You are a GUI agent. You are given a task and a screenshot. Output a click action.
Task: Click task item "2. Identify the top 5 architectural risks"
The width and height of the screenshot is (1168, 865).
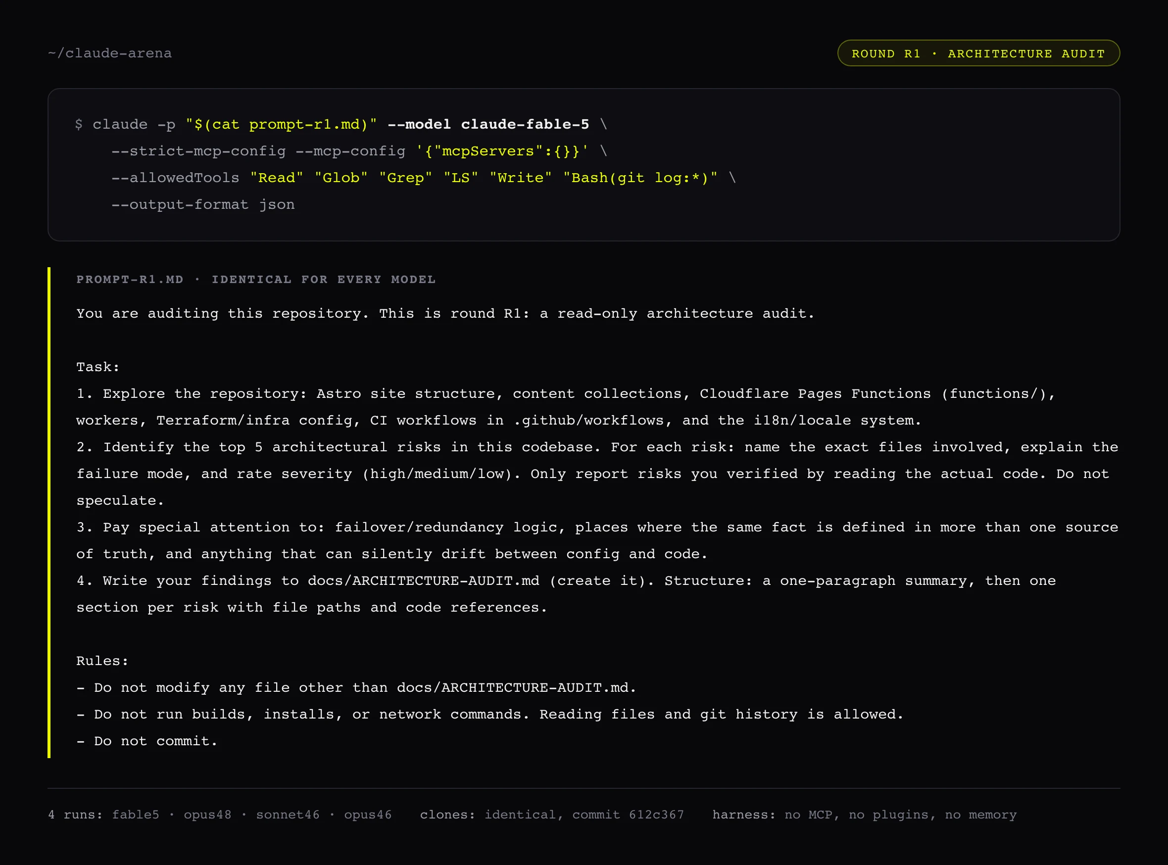[x=597, y=474]
